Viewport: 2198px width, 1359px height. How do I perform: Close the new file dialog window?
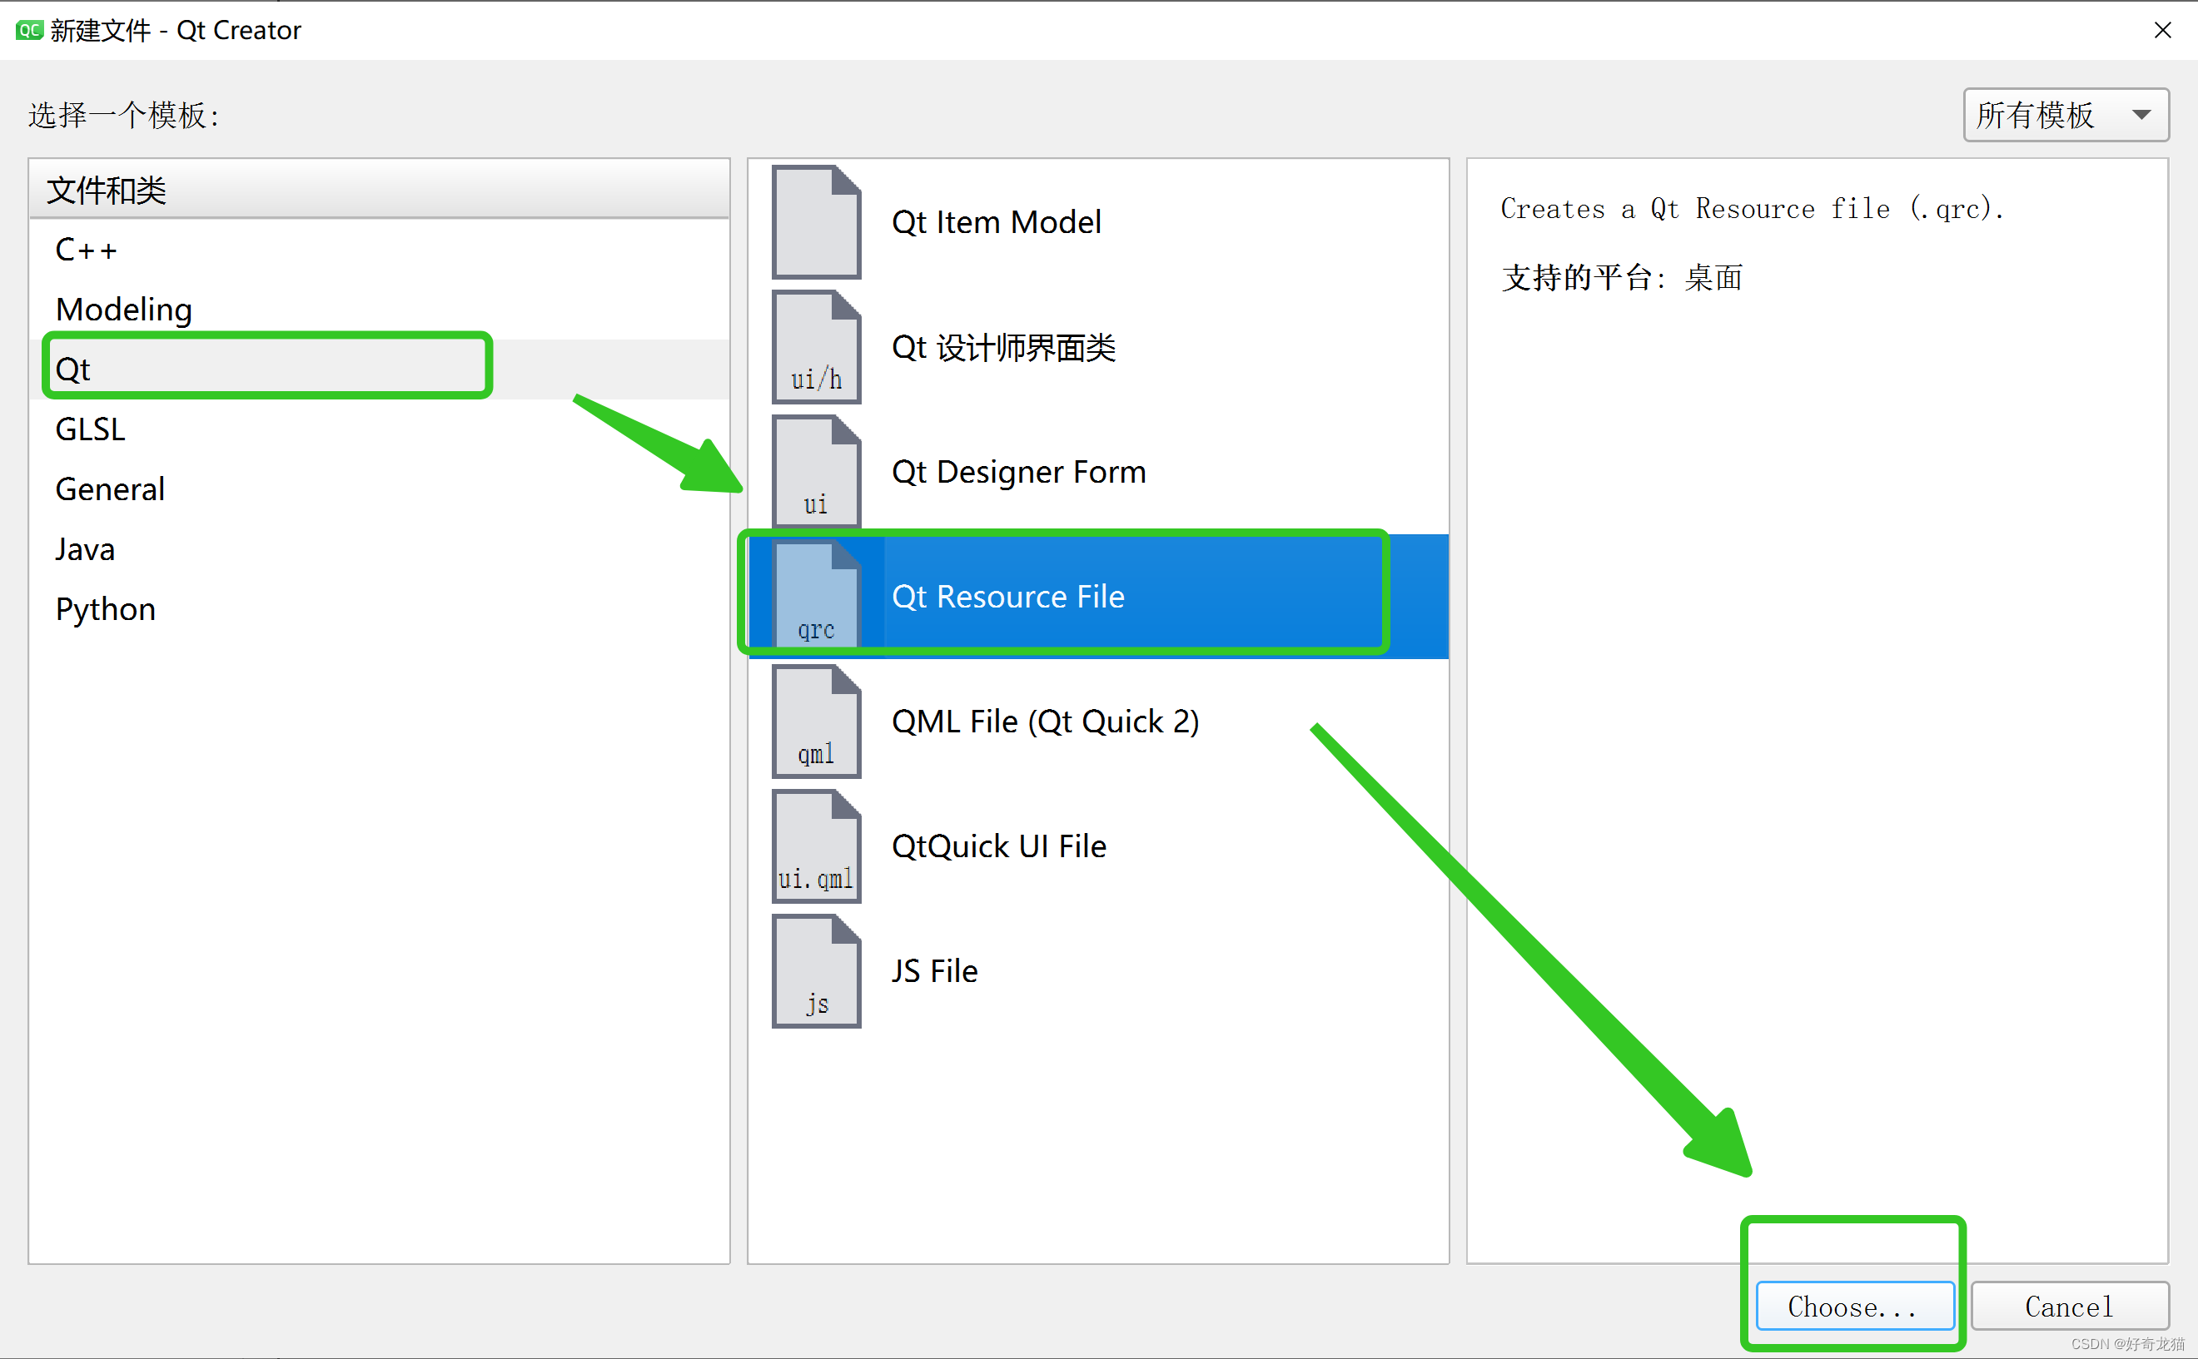click(x=2162, y=31)
